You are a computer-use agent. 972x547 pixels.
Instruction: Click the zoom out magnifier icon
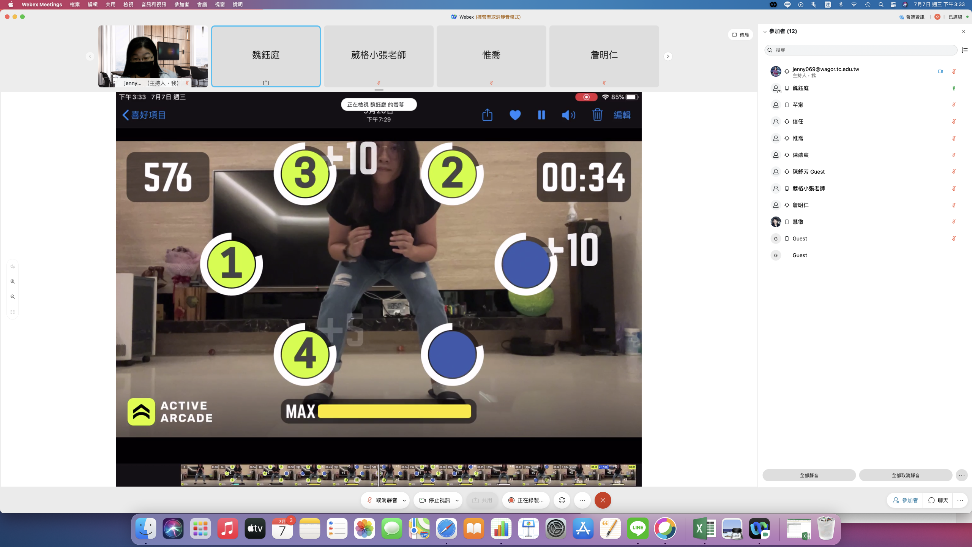(x=13, y=297)
